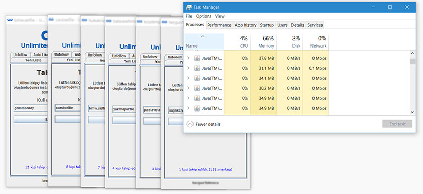
Task: Click the process list scrollbar down arrow
Action: (412, 112)
